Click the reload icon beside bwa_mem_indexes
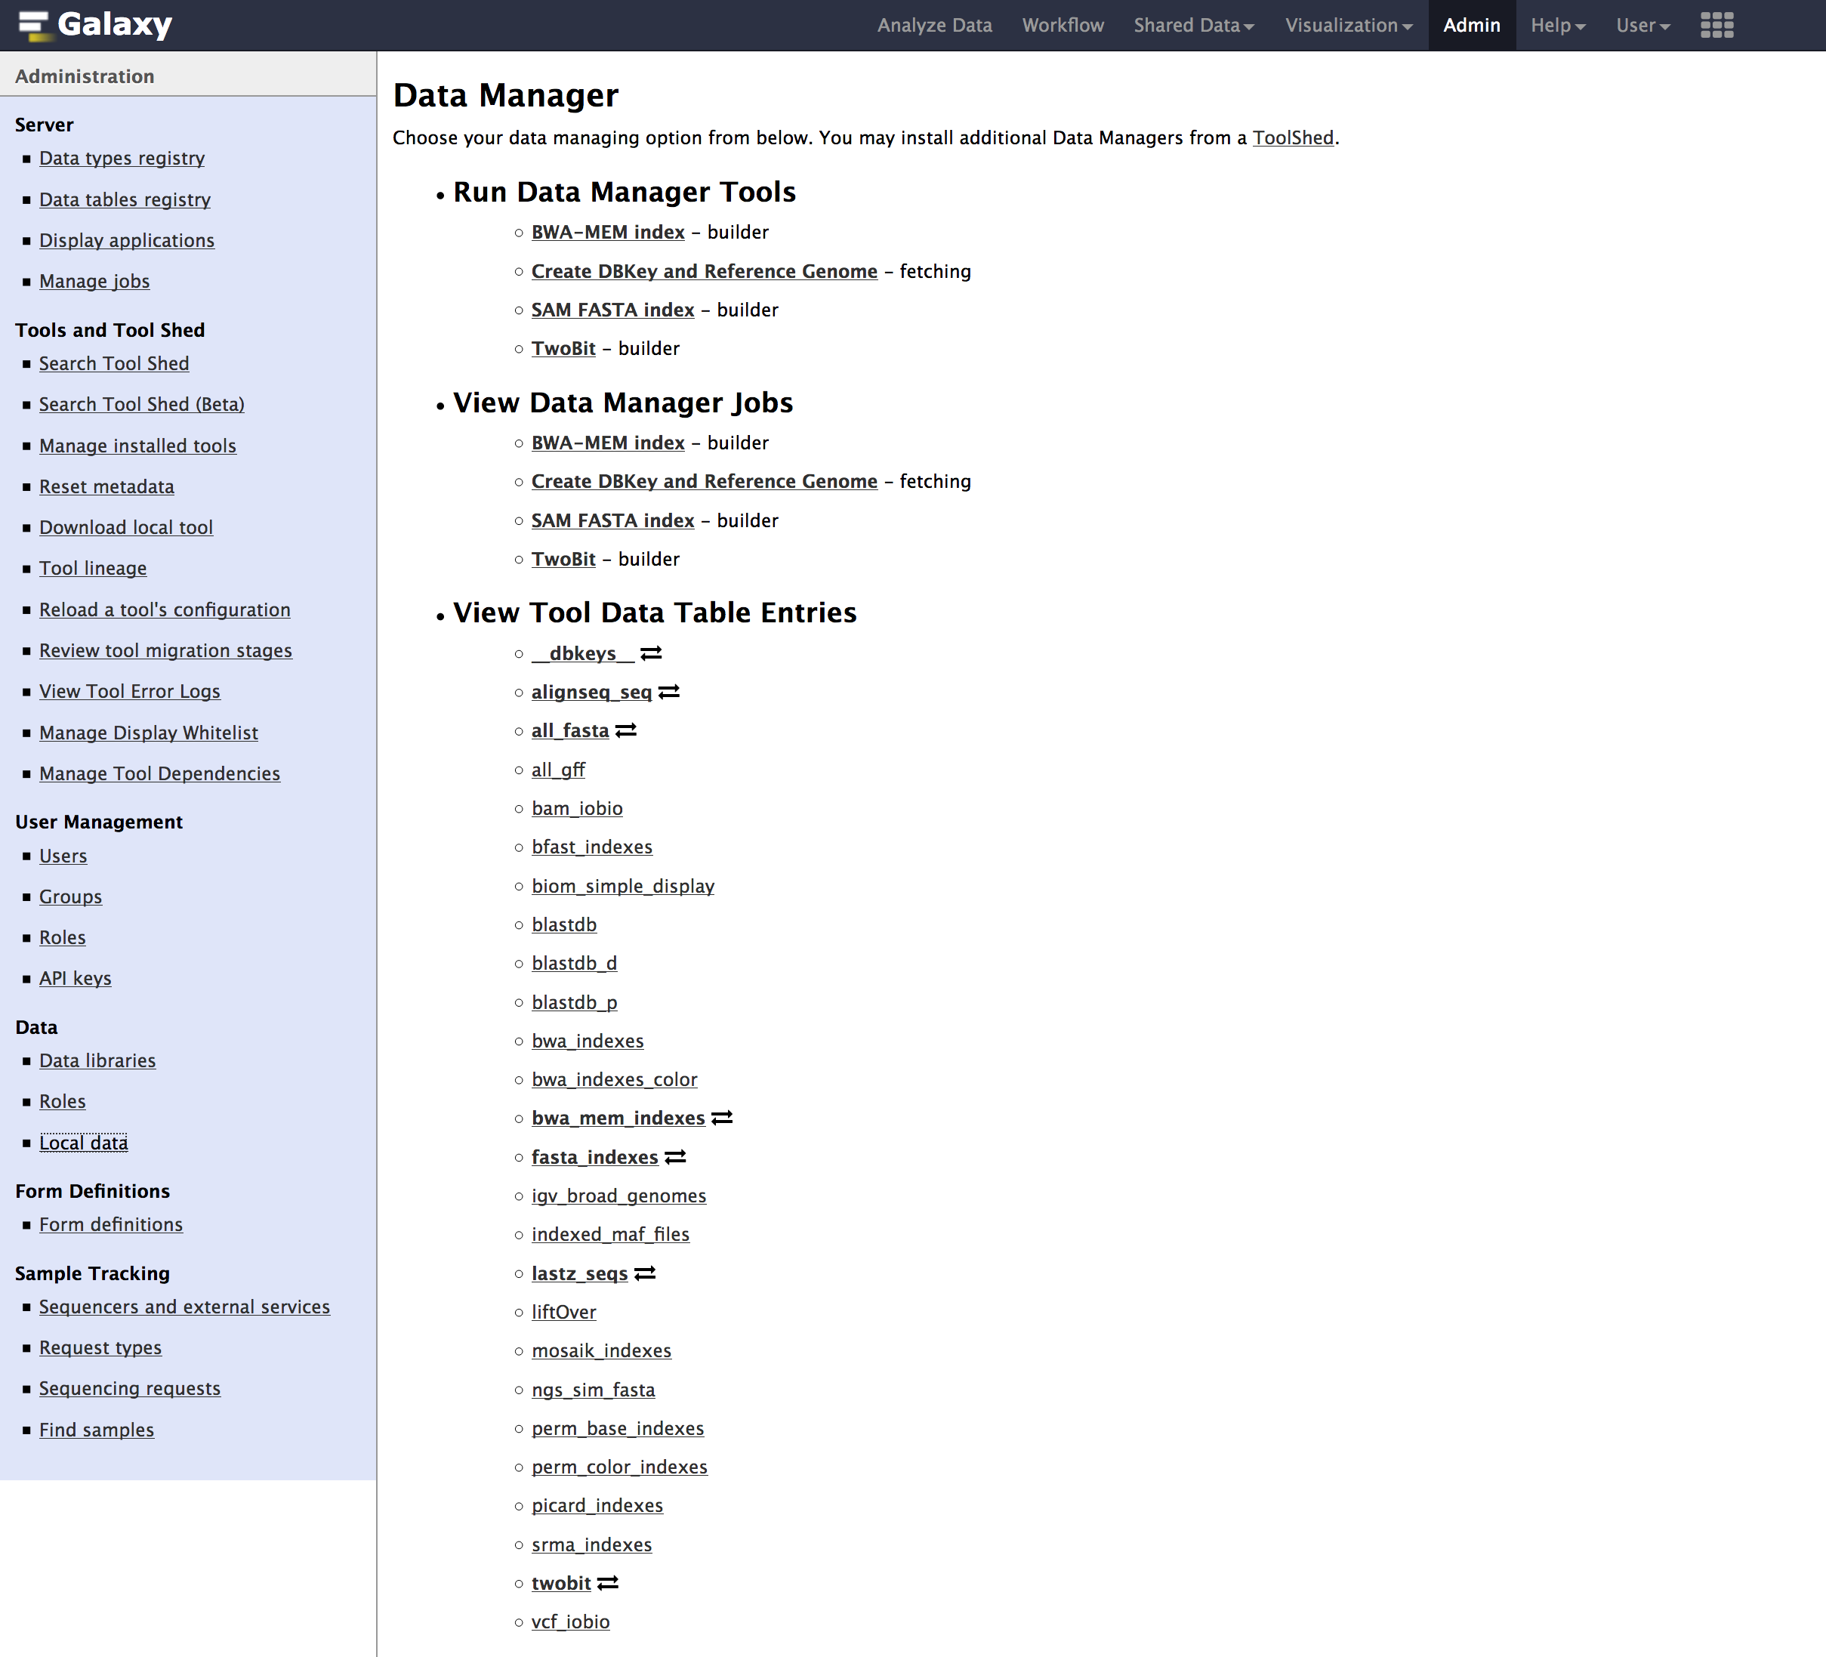Viewport: 1826px width, 1657px height. click(722, 1118)
